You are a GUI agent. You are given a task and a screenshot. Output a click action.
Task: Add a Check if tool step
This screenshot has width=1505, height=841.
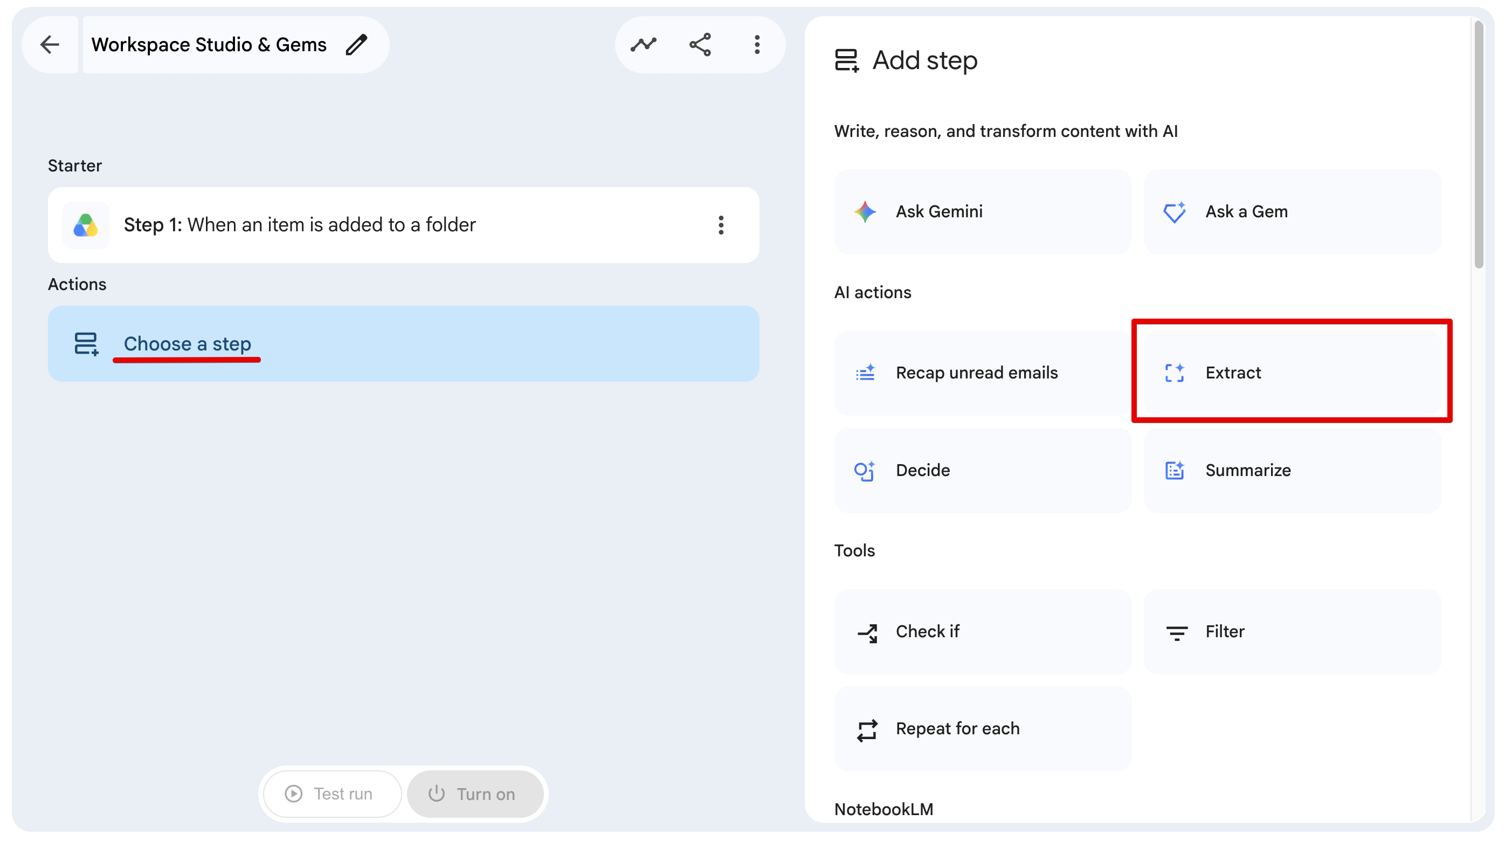[983, 632]
